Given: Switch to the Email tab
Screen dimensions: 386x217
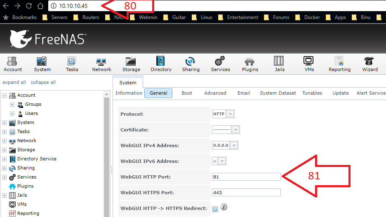Looking at the screenshot, I should point(244,93).
